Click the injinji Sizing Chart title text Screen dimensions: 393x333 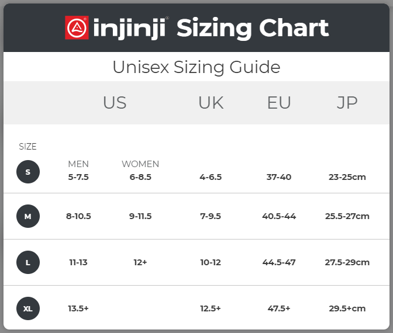point(211,28)
